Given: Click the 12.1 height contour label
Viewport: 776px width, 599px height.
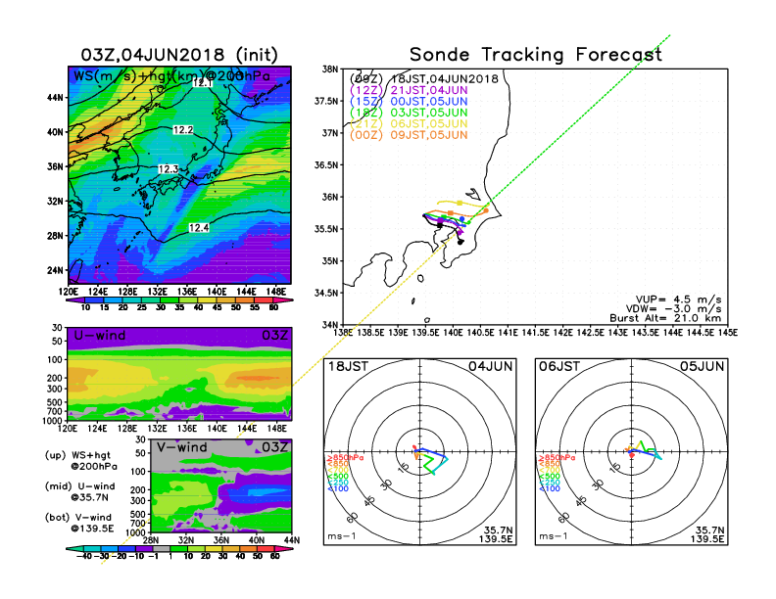Looking at the screenshot, I should pos(202,82).
